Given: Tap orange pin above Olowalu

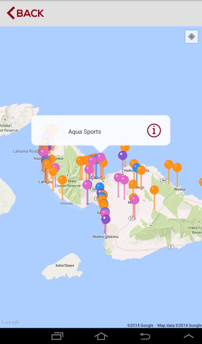Looking at the screenshot, I should pyautogui.click(x=62, y=180).
